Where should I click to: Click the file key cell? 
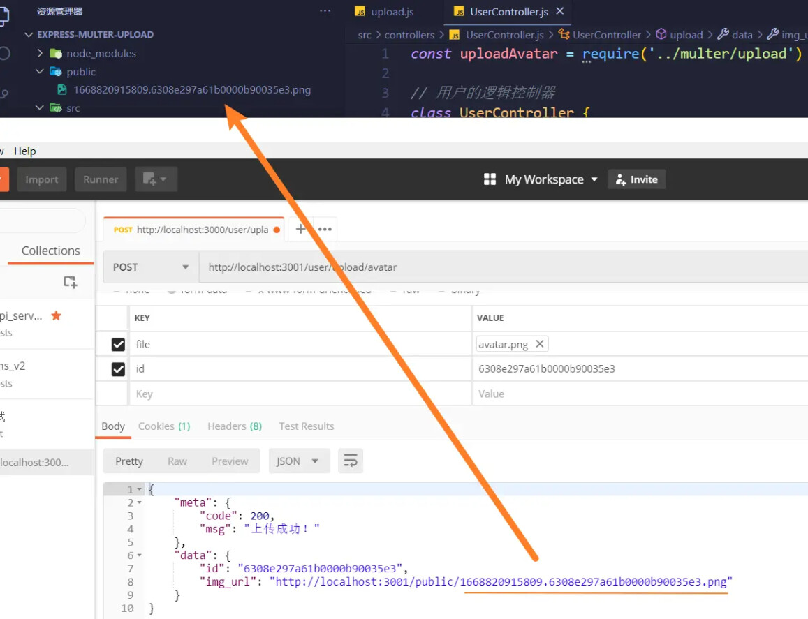(300, 344)
